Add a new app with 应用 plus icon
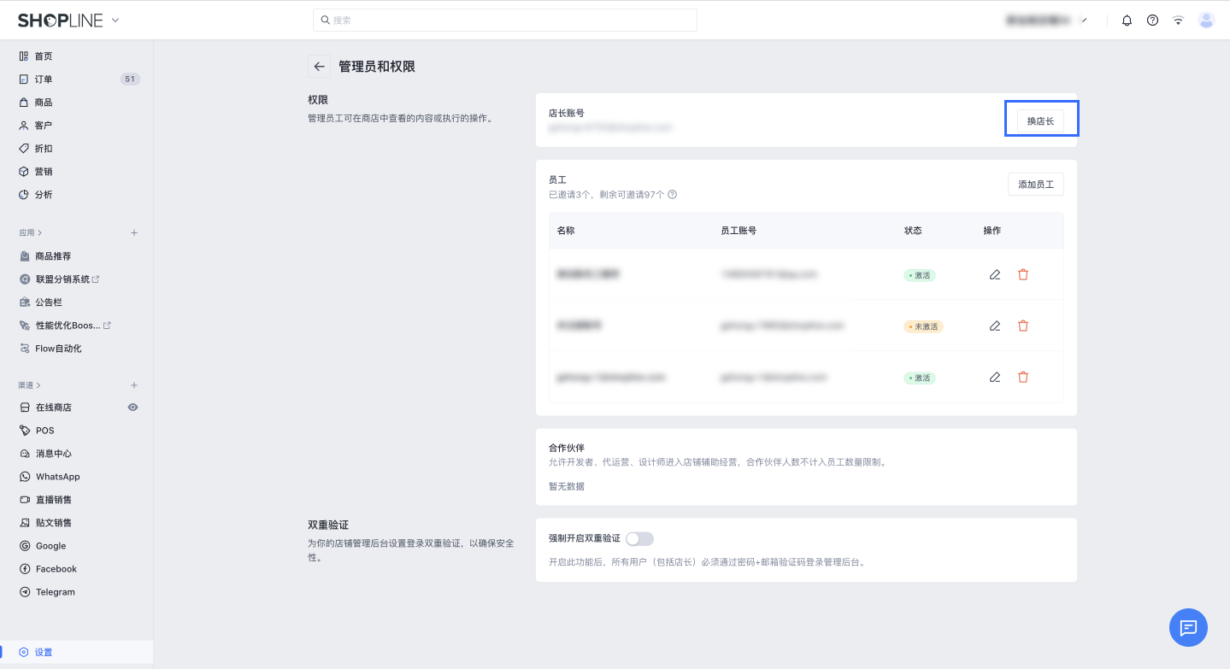Screen dimensions: 1230x669 134,232
